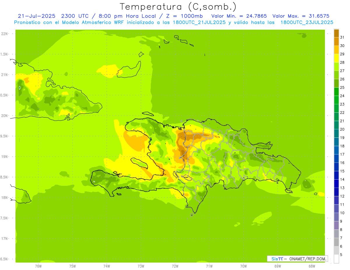
Task: Click the "18N" latitude axis label
Action: 5,197
